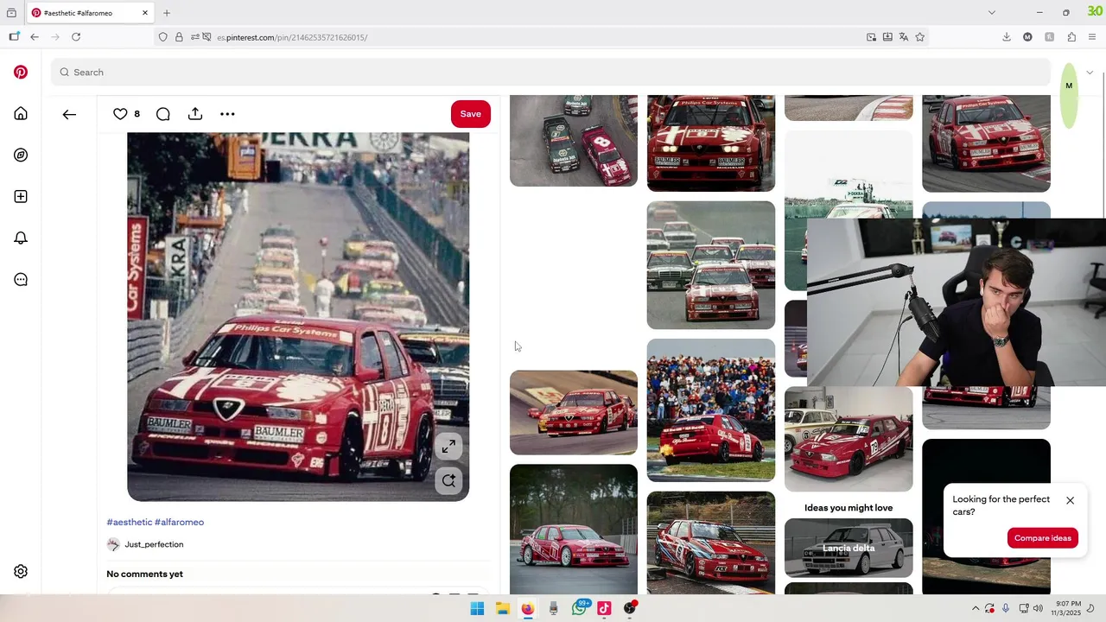Open red Alfa with forest background pin
The image size is (1106, 622).
[x=574, y=529]
